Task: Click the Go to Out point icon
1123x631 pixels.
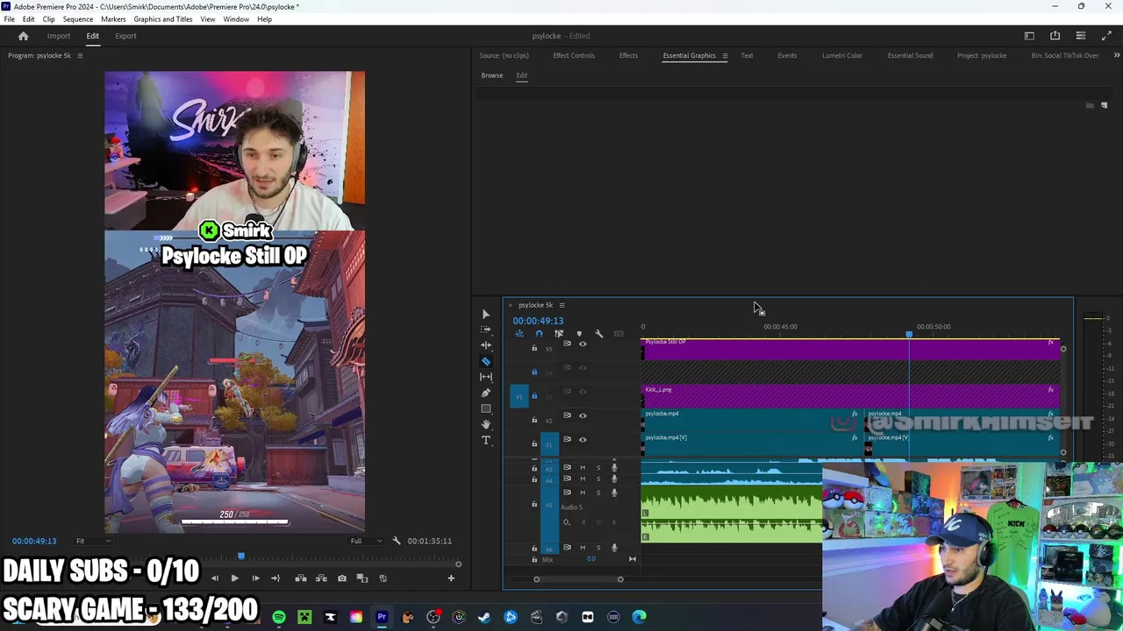Action: point(275,578)
